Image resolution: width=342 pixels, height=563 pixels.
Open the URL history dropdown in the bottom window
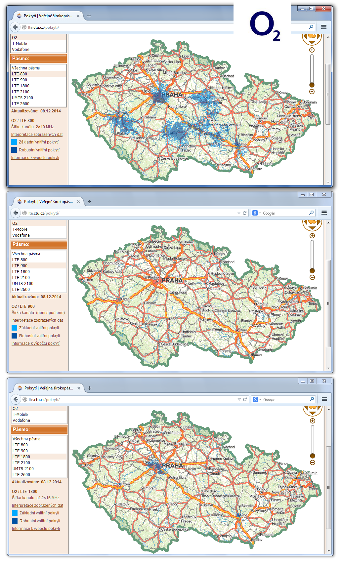click(239, 399)
